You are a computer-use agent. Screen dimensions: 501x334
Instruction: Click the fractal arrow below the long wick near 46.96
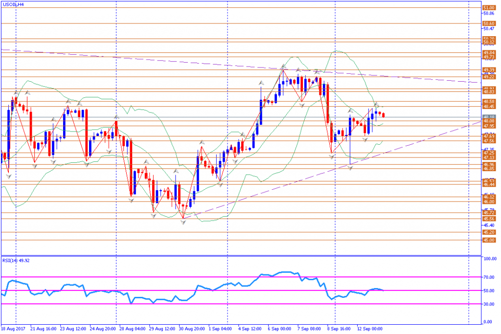tap(350, 168)
